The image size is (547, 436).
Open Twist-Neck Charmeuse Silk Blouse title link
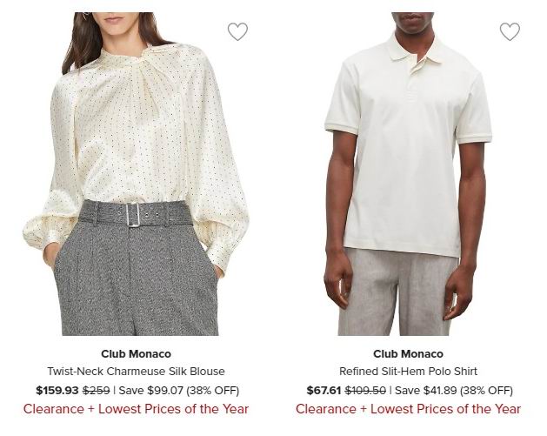136,371
